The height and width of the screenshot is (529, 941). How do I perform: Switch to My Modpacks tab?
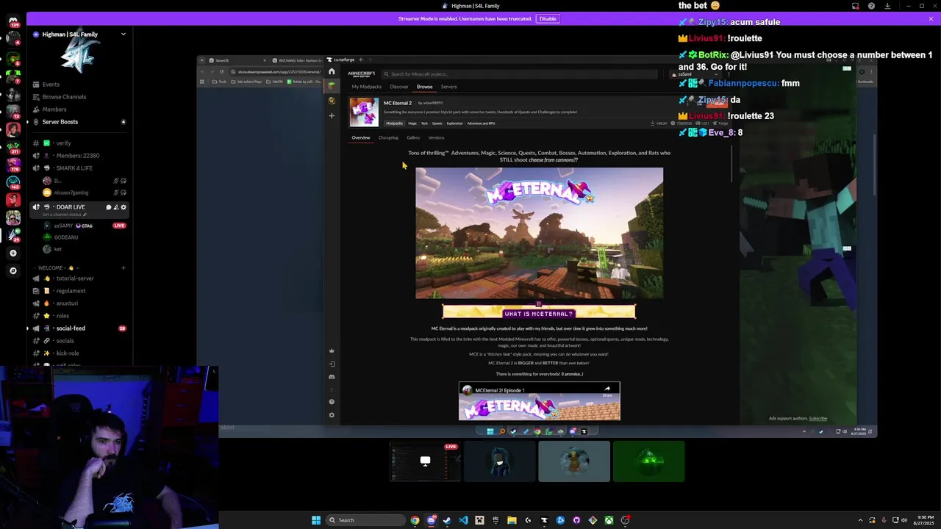pyautogui.click(x=366, y=87)
